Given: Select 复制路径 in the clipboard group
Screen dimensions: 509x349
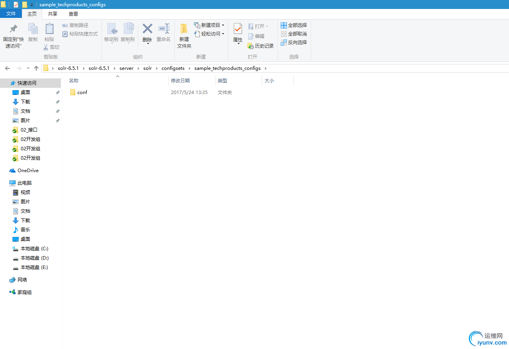Looking at the screenshot, I should (75, 25).
